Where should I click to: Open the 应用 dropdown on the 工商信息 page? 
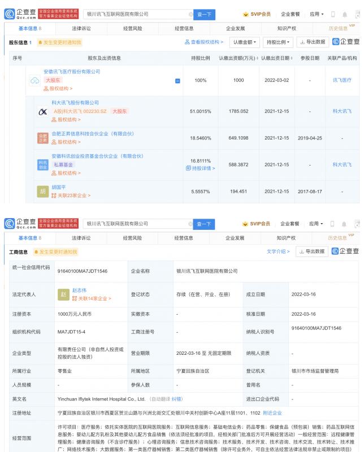coord(316,224)
